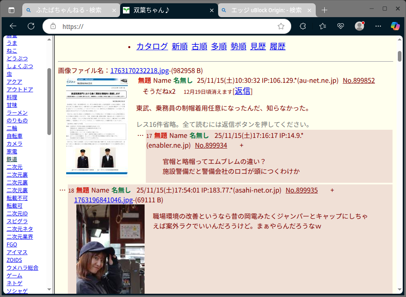406x297 pixels.
Task: Reload the page with refresh icon
Action: [x=31, y=26]
